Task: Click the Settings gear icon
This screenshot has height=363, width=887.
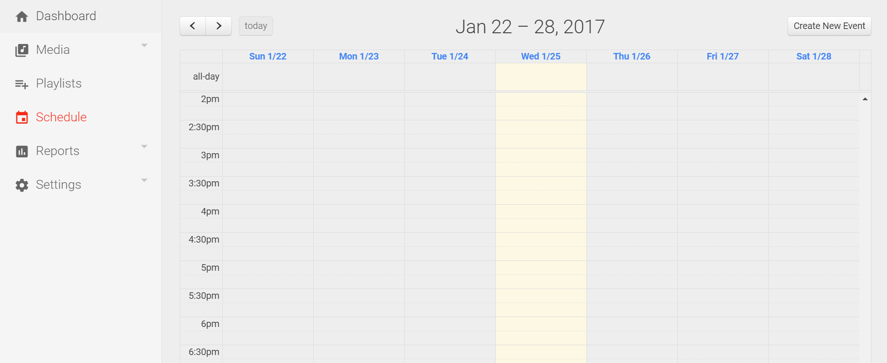Action: 22,185
